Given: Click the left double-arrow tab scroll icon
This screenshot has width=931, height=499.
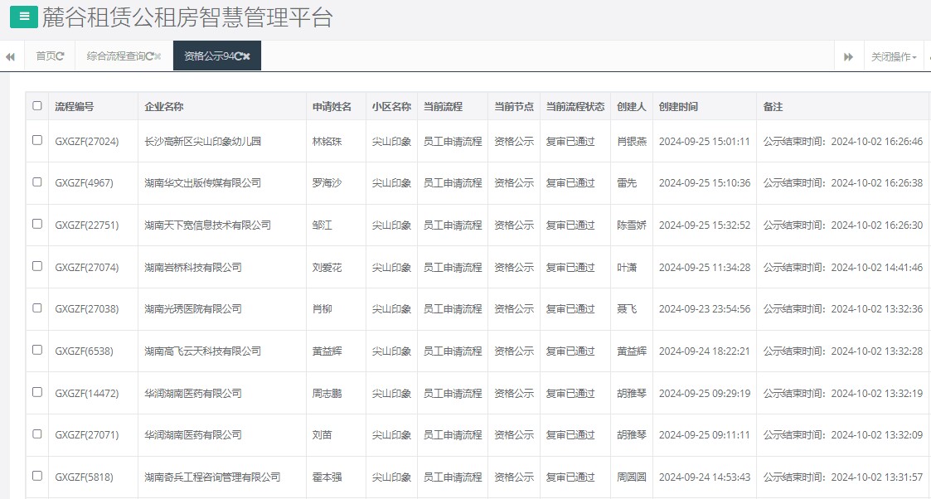Looking at the screenshot, I should point(9,56).
